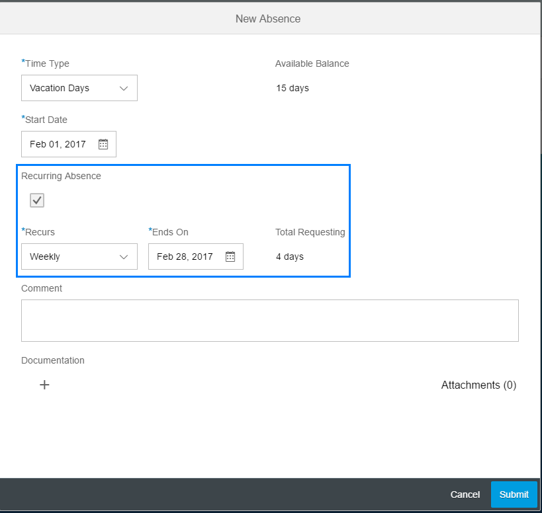Select the '15 days' available balance value
The image size is (542, 513).
point(293,88)
